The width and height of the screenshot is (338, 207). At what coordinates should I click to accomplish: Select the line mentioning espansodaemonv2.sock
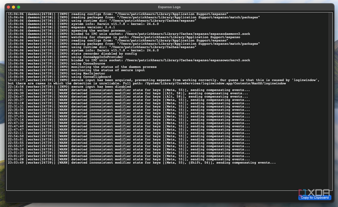click(129, 34)
